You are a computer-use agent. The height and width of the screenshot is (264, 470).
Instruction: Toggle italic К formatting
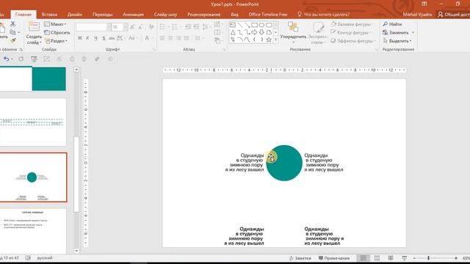coord(87,38)
